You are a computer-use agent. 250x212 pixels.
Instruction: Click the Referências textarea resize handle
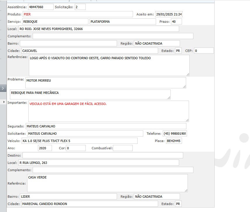pos(188,74)
